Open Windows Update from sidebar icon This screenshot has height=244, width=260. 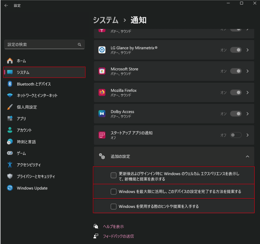10,188
